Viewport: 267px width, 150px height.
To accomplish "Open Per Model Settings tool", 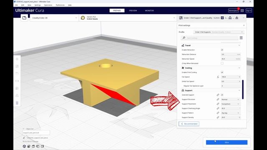I will pos(17,88).
